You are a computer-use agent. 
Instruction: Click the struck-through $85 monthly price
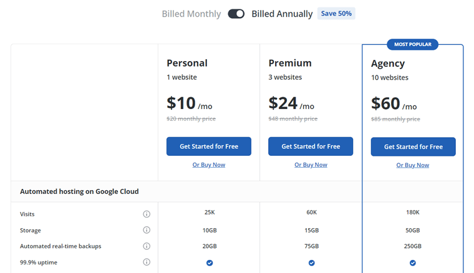[x=395, y=119]
